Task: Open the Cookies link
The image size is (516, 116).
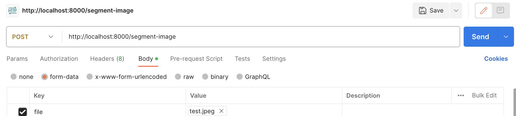Action: click(x=496, y=59)
